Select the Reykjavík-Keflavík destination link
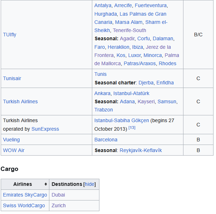The height and width of the screenshot is (214, 216). coord(141,150)
